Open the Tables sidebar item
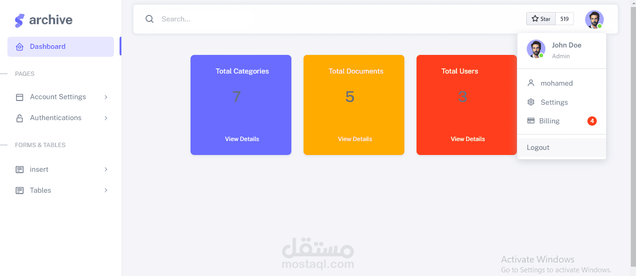This screenshot has height=276, width=636. tap(61, 191)
